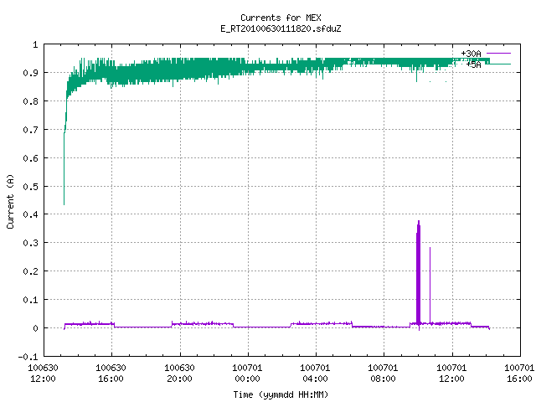Click the chart title "Currents for MEX"
536x402 pixels.
pos(281,18)
